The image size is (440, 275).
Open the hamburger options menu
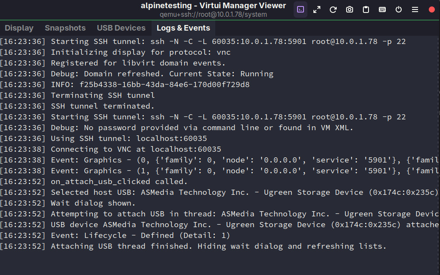point(416,9)
